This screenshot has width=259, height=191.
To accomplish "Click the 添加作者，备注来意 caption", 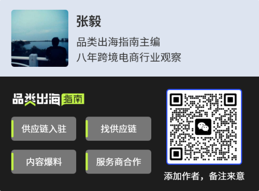I will pyautogui.click(x=204, y=176).
